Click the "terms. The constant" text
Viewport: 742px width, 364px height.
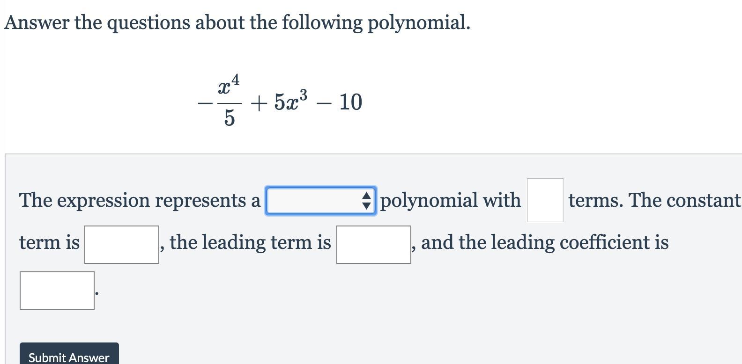654,200
